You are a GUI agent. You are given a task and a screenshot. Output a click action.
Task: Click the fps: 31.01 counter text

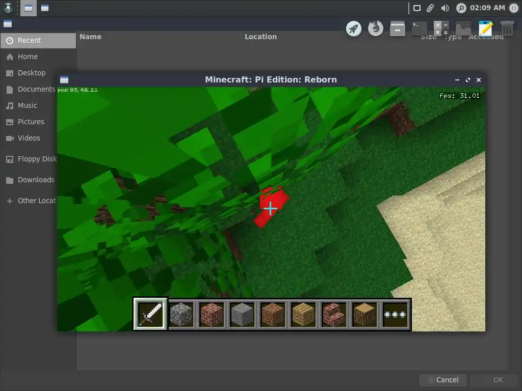coord(459,96)
